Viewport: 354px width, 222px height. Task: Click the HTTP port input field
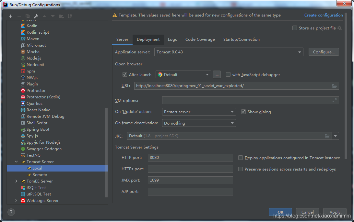click(190, 158)
